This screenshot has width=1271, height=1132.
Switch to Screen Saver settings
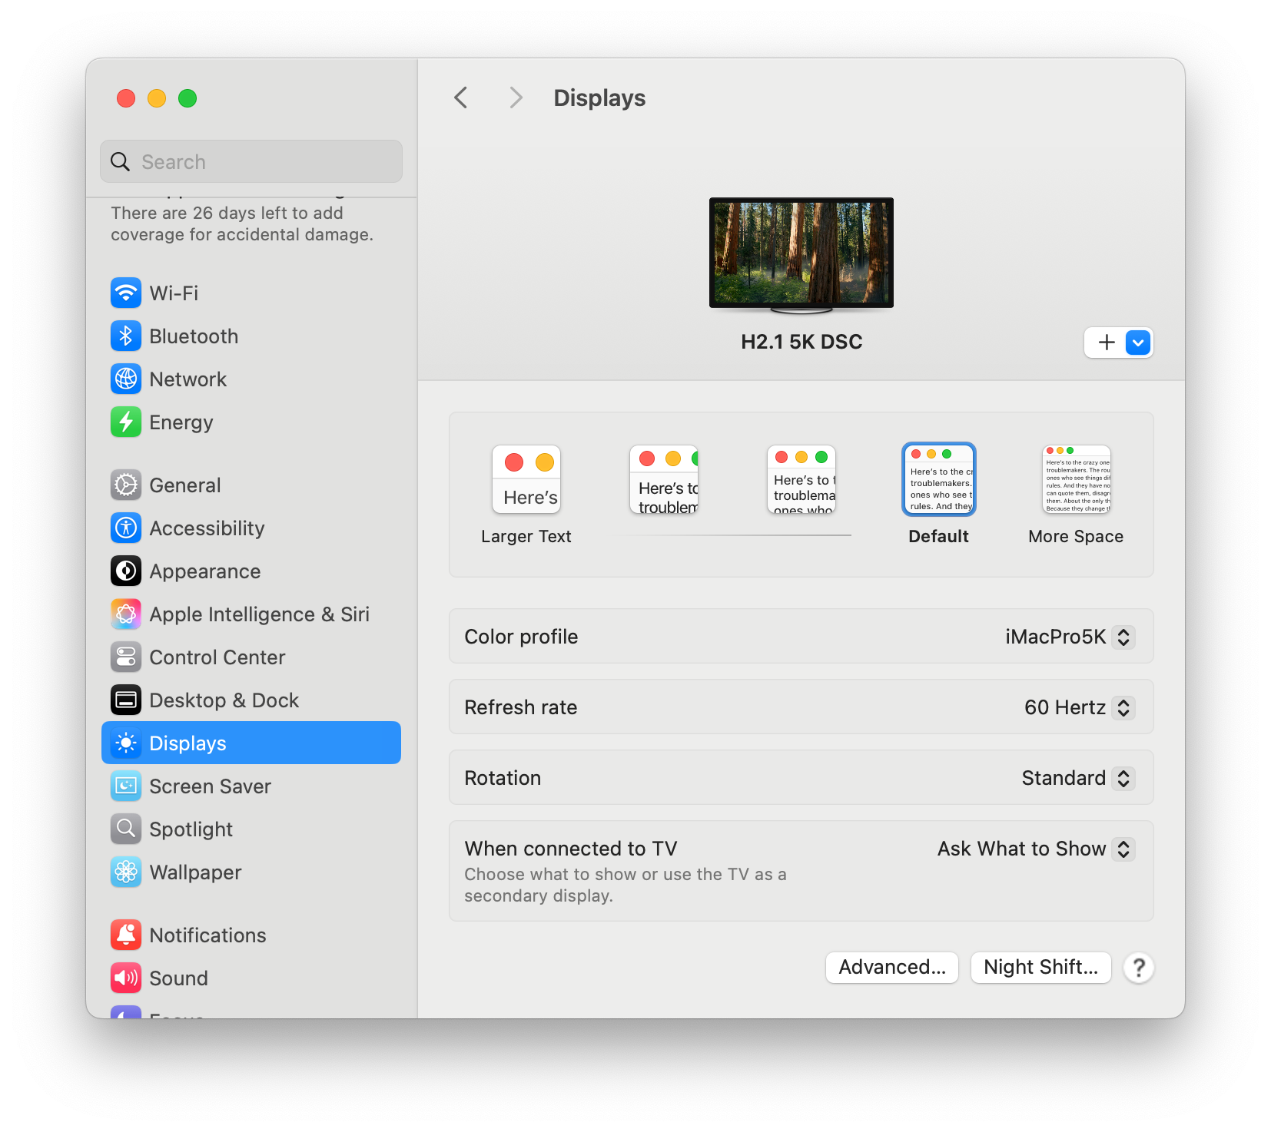pos(251,786)
